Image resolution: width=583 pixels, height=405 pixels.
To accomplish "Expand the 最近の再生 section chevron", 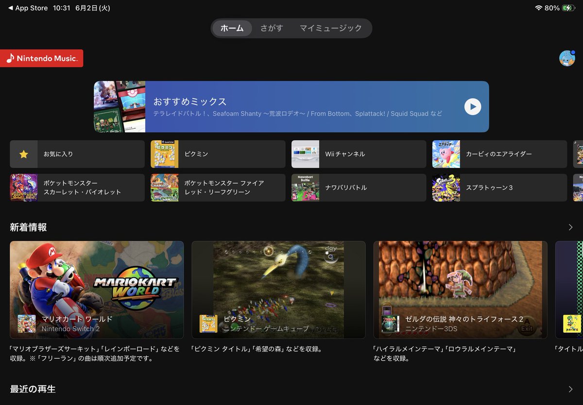I will [570, 389].
